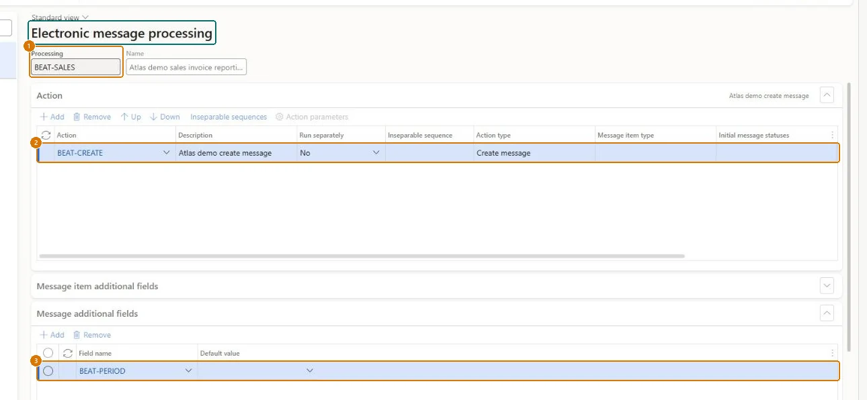Refresh icon in Message additional fields header
Screen dimensions: 867x400
(67, 353)
